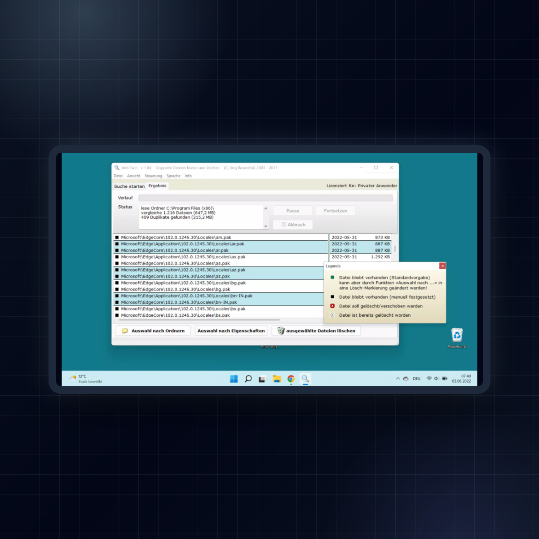Click the folder icon on Auswahl nach Ordnern
This screenshot has height=539, width=539.
(125, 331)
